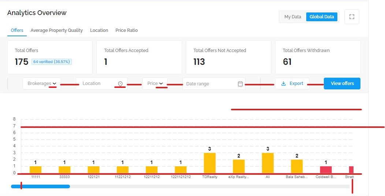Screen dimensions: 385x196
Task: Open the Brokerages dropdown
Action: coord(42,84)
